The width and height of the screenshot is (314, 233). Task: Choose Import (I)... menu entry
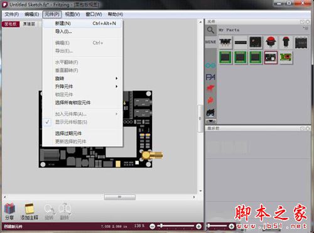82,31
